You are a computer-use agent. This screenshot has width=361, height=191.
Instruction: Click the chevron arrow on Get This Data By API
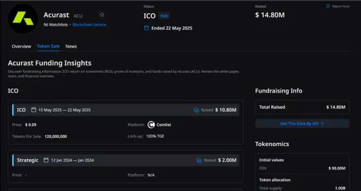(x=322, y=123)
